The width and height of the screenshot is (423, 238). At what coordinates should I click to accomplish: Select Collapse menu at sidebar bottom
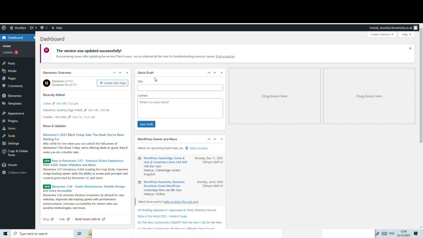point(4,172)
